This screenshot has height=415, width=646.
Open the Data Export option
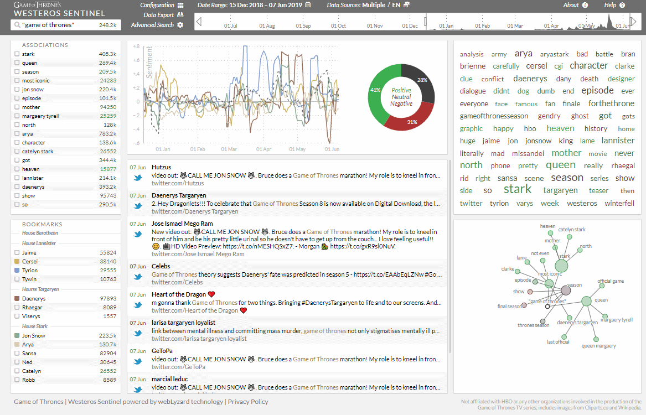point(159,15)
